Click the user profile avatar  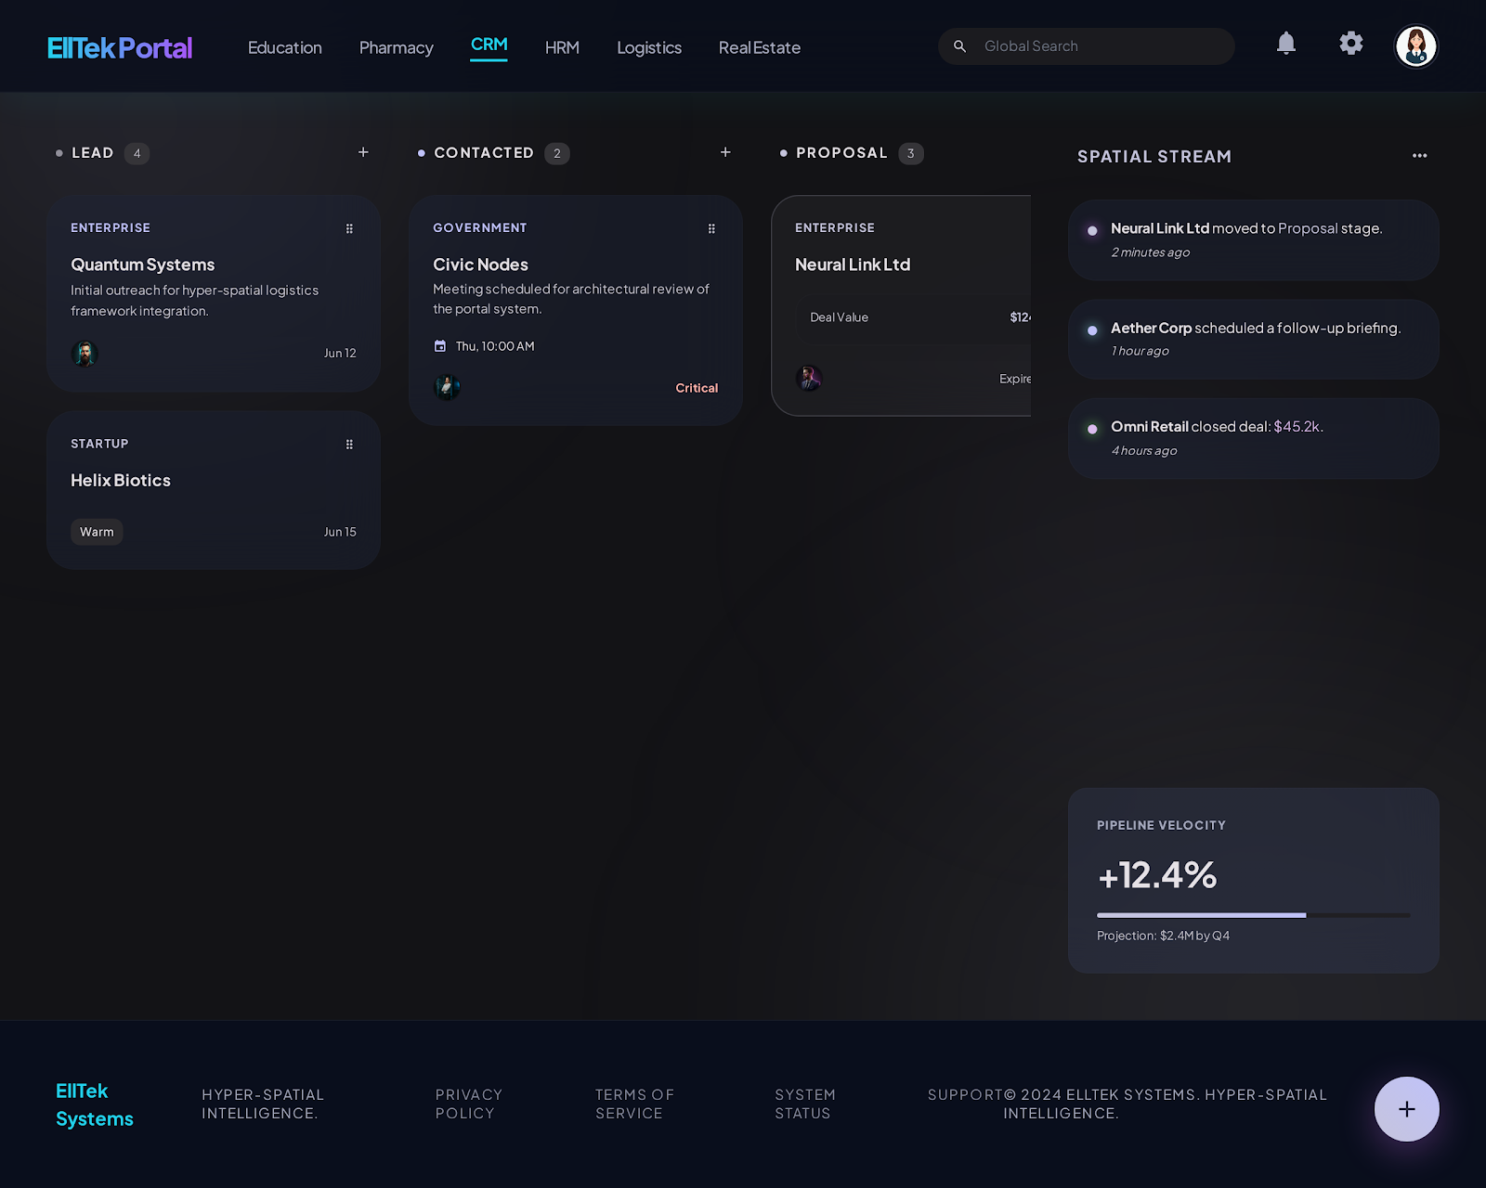pos(1415,46)
